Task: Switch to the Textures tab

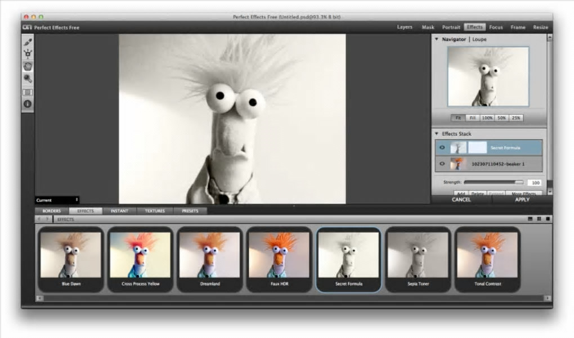Action: [x=155, y=211]
